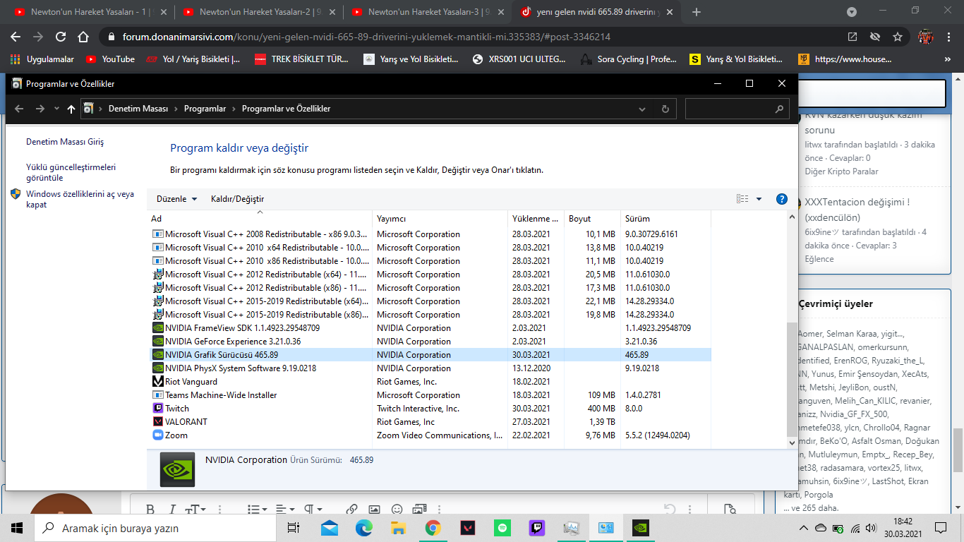Screen dimensions: 964x542
Task: Open Denetim Masası Giriş link
Action: [65, 142]
